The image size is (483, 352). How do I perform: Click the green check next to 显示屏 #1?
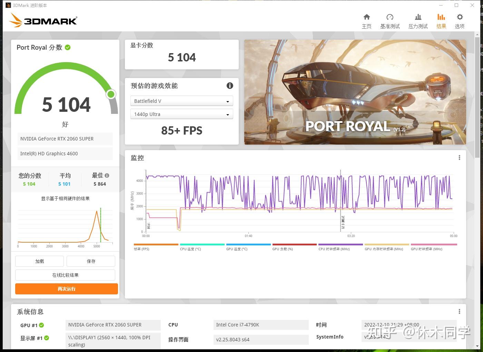coord(47,338)
